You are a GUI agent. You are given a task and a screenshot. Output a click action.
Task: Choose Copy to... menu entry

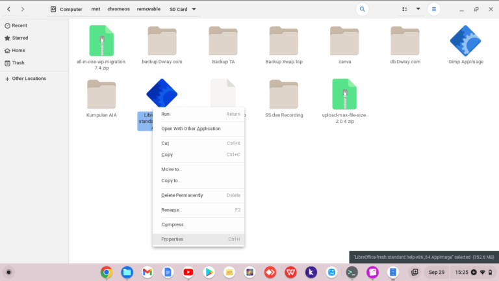[x=199, y=181]
